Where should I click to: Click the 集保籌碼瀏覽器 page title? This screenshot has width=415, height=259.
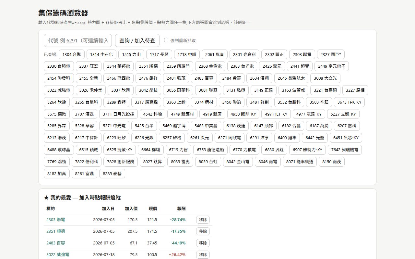coord(63,13)
